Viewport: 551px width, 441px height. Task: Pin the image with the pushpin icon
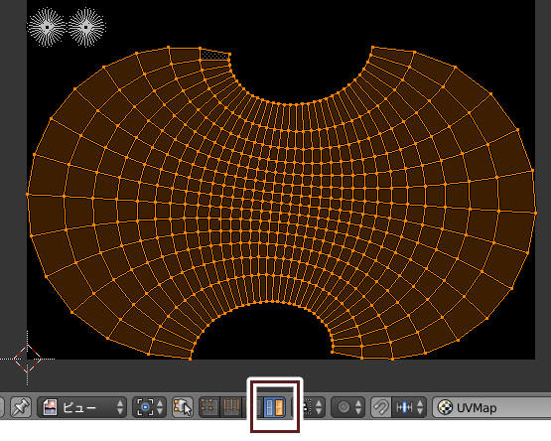21,407
